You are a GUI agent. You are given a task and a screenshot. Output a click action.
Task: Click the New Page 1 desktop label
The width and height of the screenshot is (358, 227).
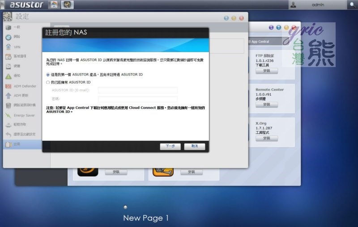(146, 218)
